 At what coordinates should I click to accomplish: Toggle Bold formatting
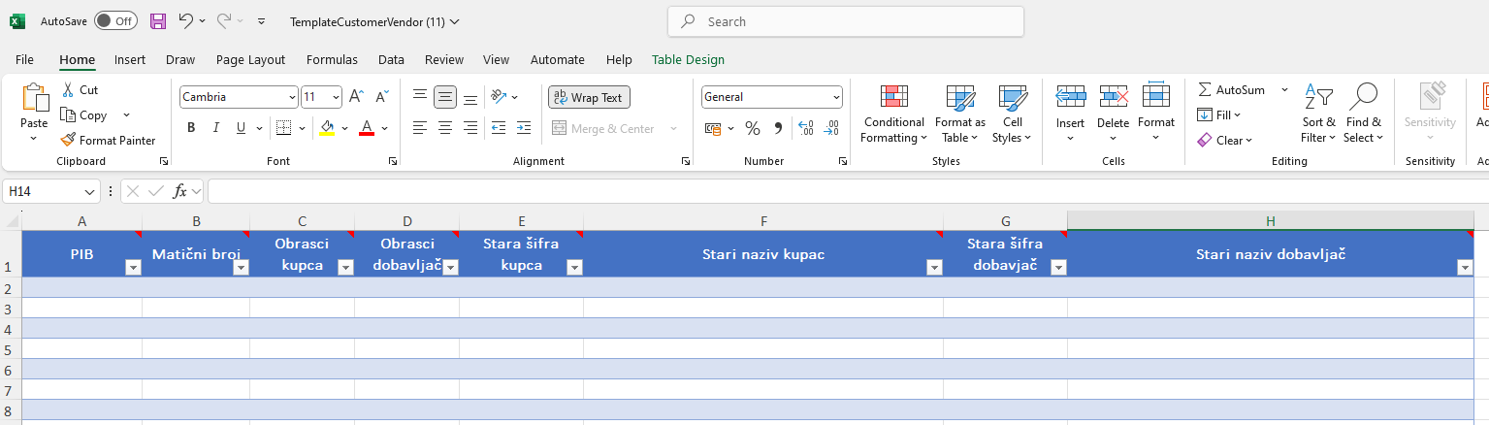pos(191,128)
